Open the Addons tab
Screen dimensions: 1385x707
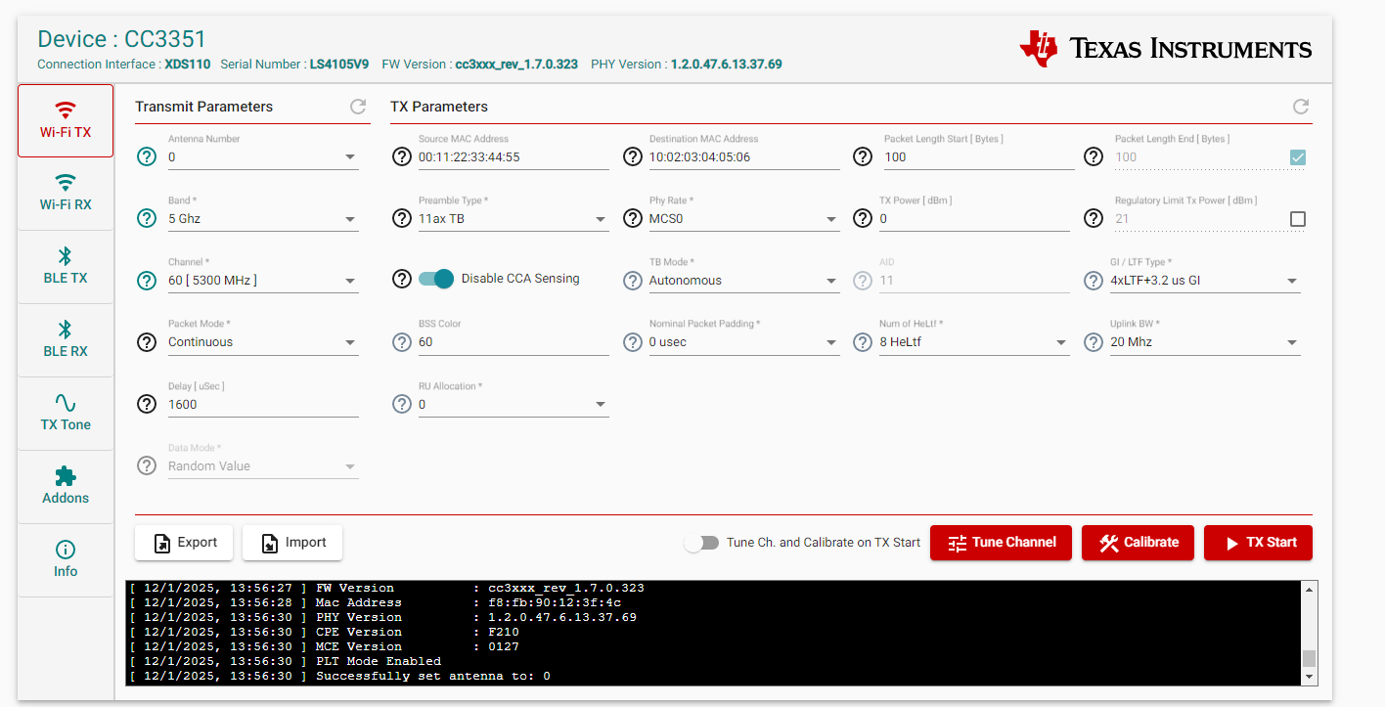point(66,487)
